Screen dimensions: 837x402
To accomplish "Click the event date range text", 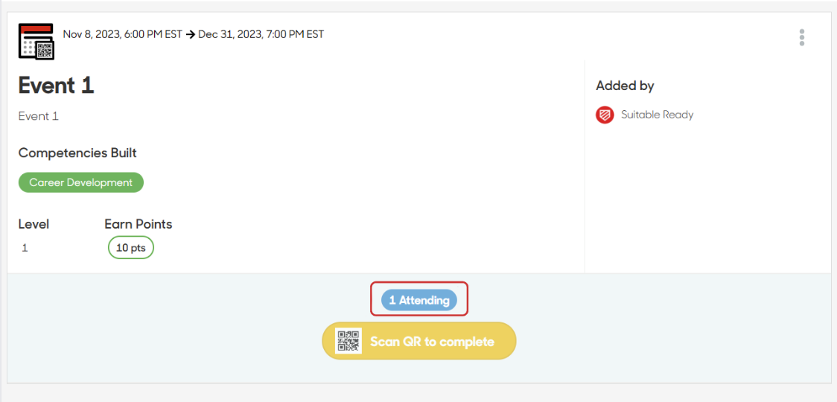I will [193, 35].
